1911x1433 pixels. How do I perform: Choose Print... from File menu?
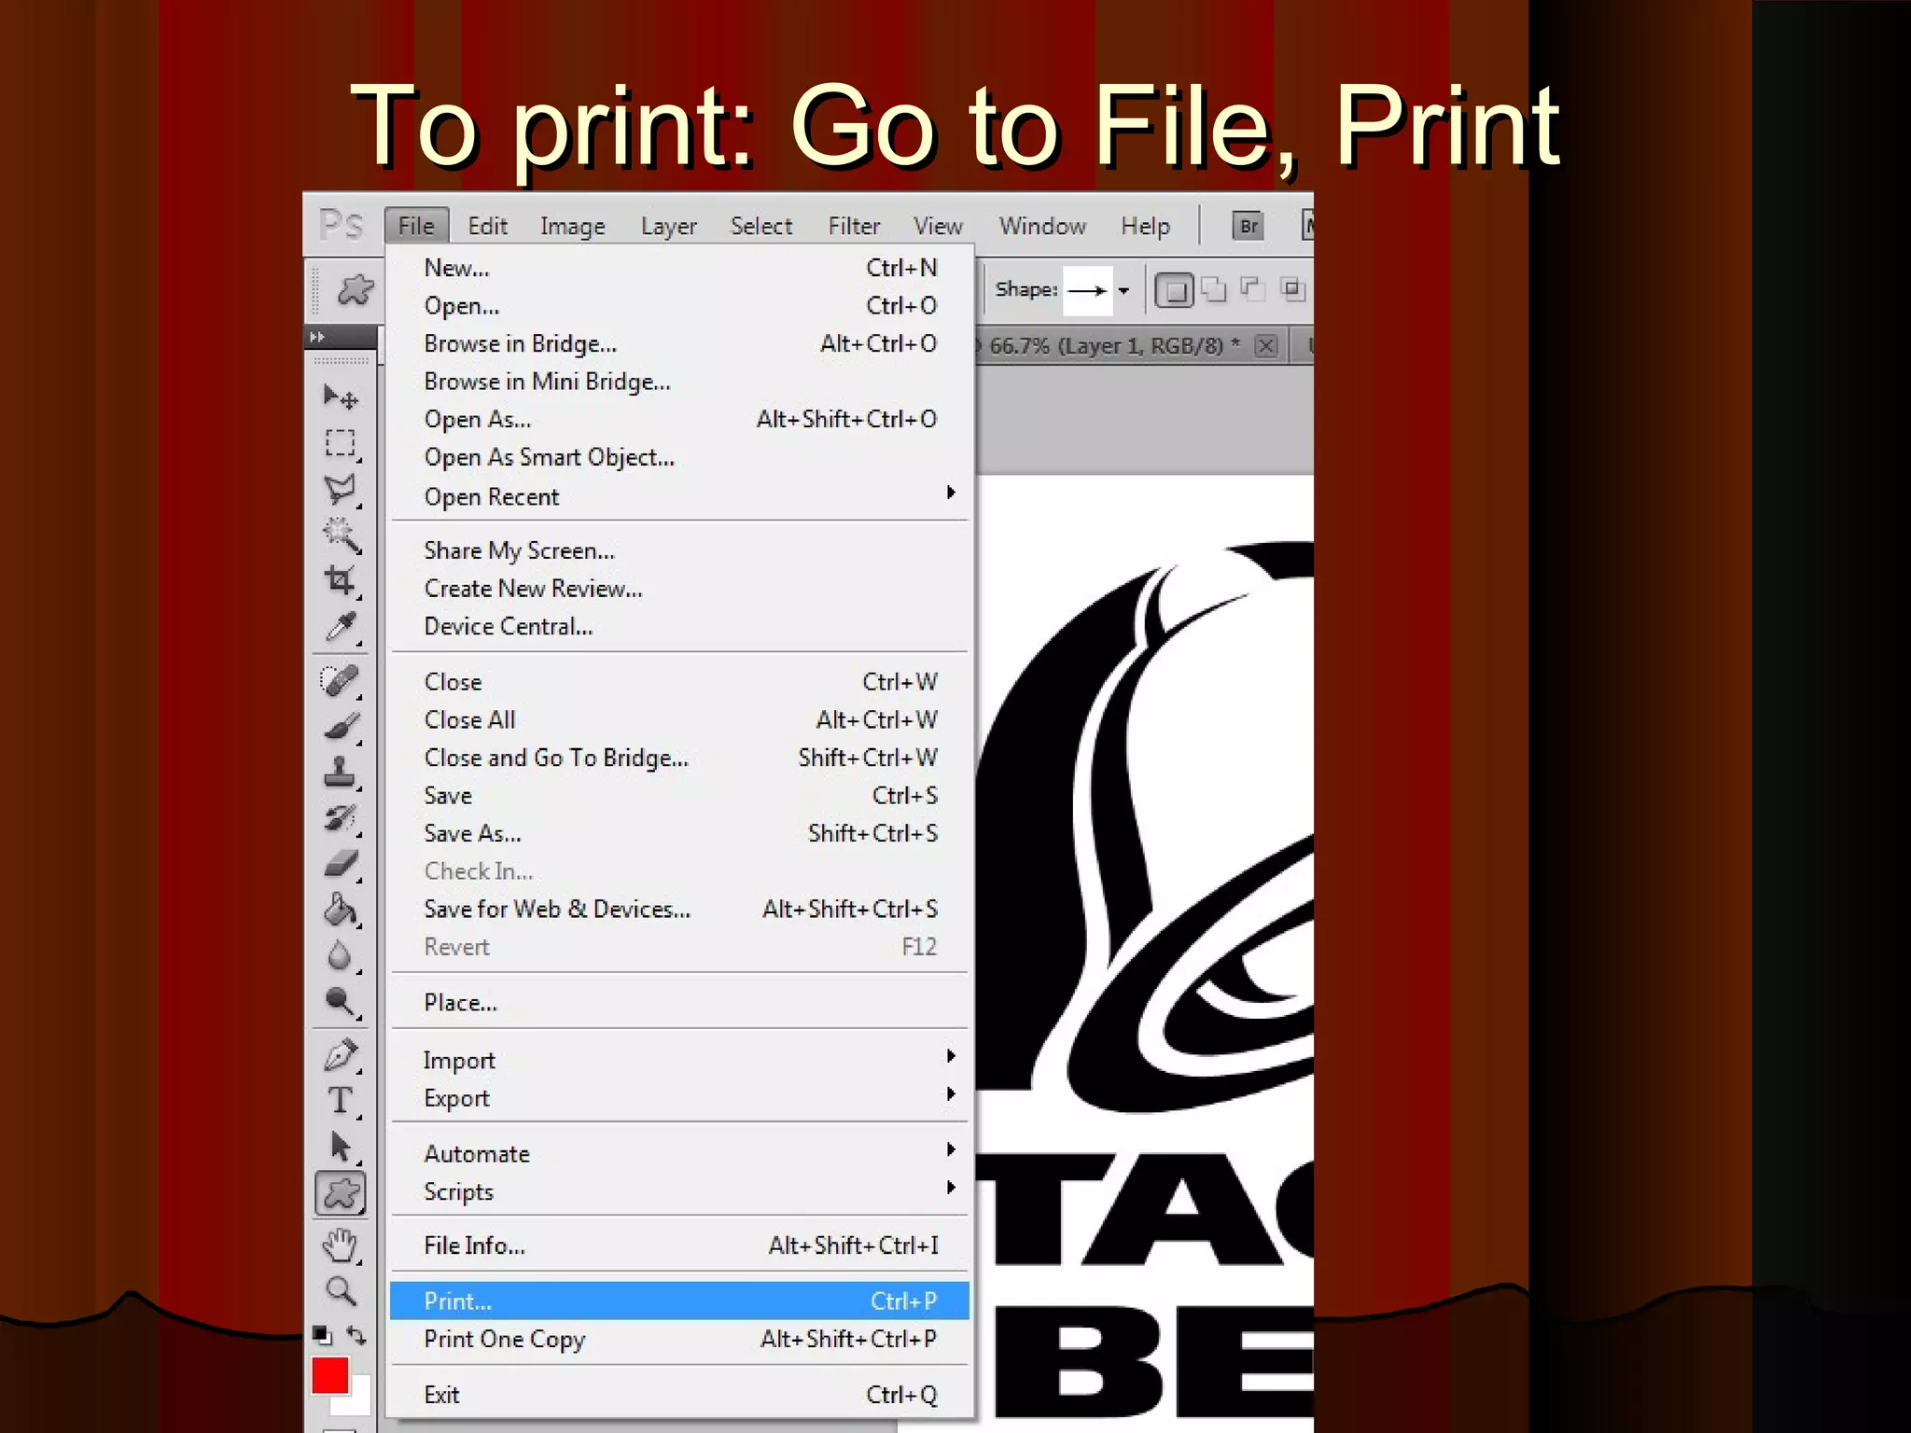click(x=679, y=1301)
